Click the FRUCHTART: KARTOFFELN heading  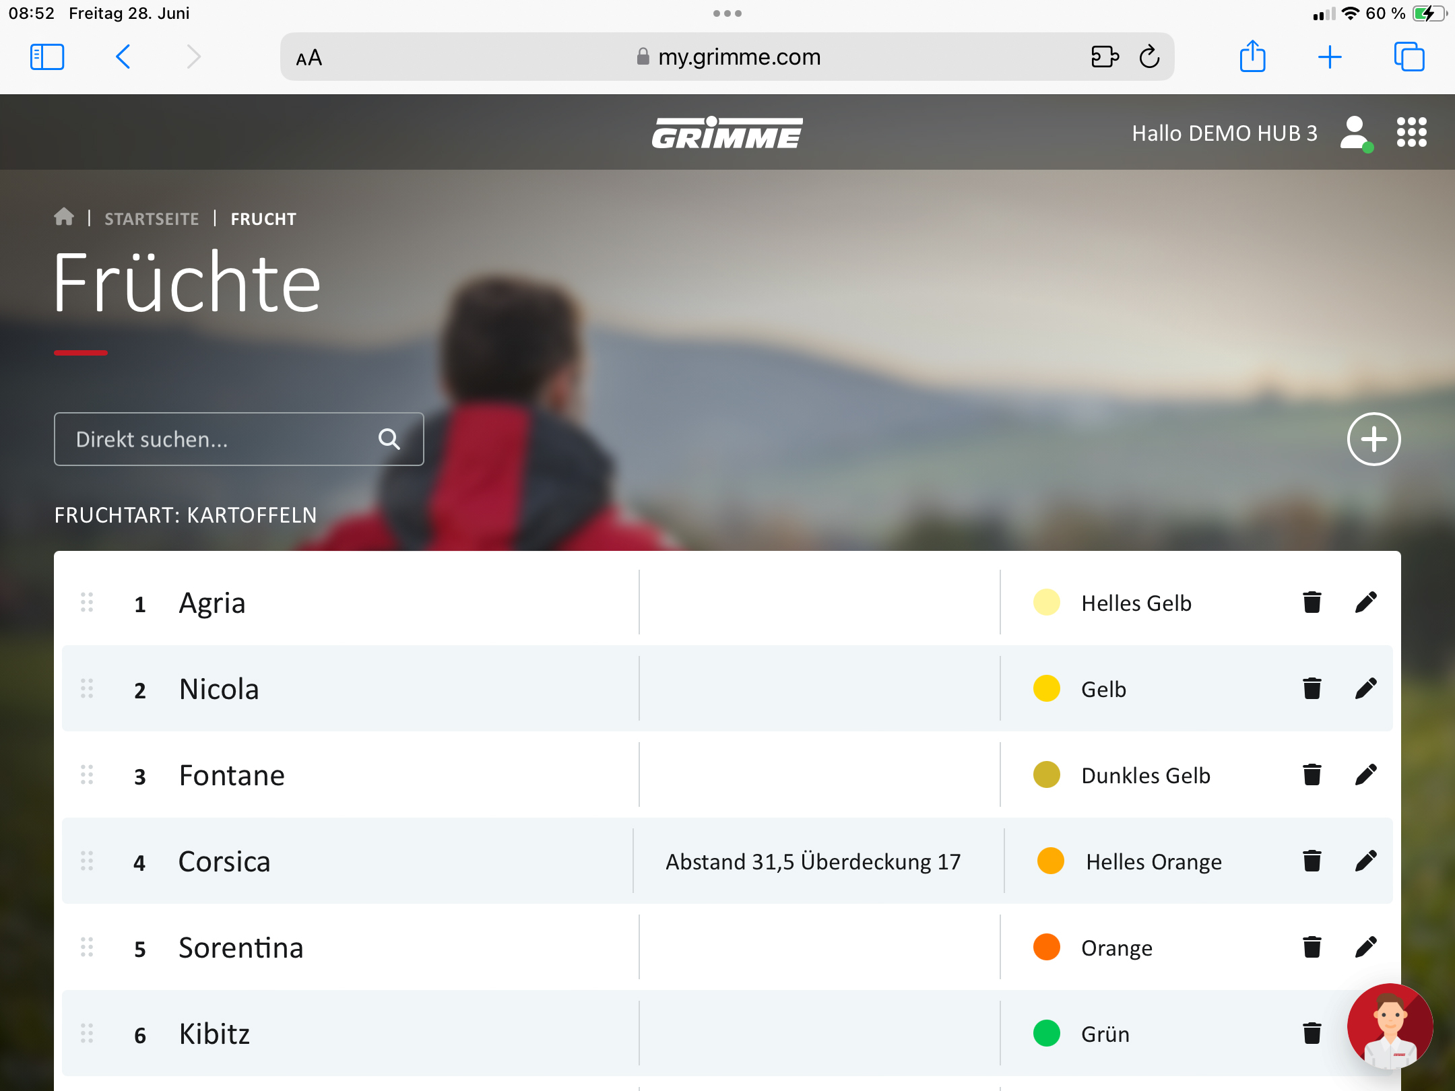tap(185, 515)
